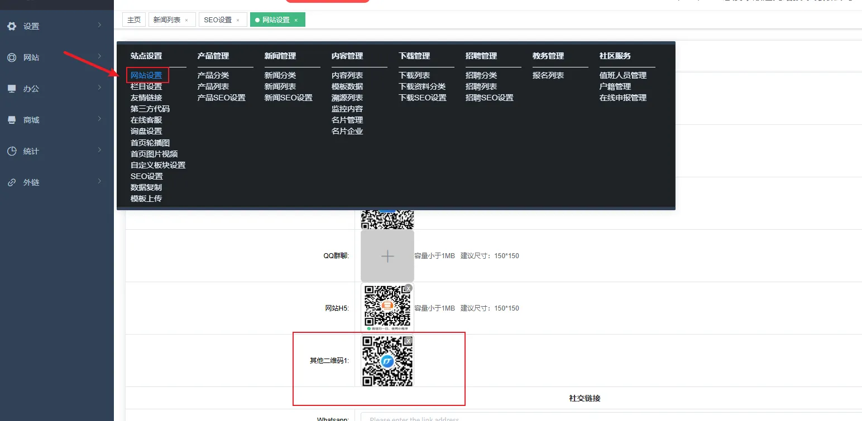Expand the 外链 sidebar chevron
Screen dimensions: 862x421
point(99,181)
